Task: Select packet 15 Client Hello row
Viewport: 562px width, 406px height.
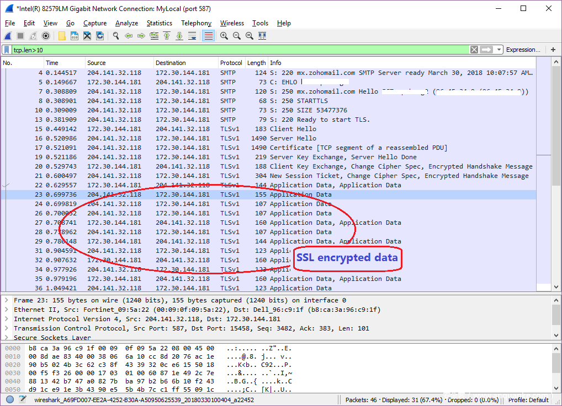Action: (276, 129)
